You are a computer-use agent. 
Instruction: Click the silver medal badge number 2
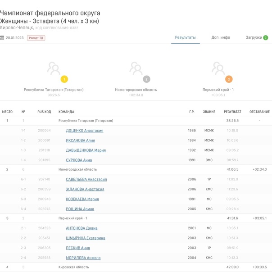click(146, 79)
